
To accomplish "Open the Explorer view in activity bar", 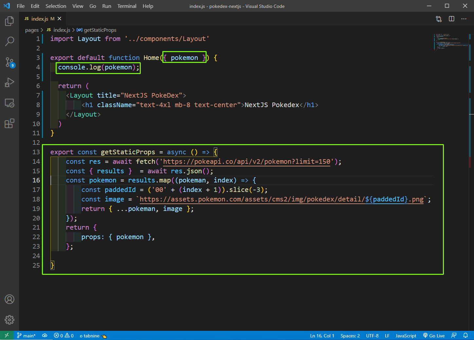I will point(9,21).
